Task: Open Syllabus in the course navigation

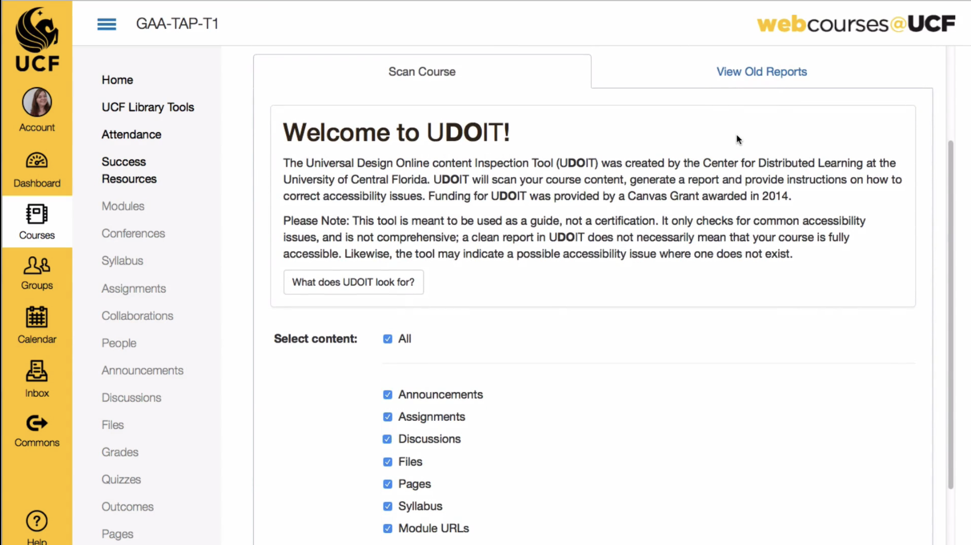Action: point(123,261)
